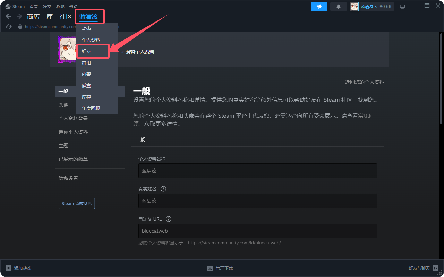Select 库存 from the profile dropdown menu
Viewport: 444px width, 277px height.
point(86,97)
